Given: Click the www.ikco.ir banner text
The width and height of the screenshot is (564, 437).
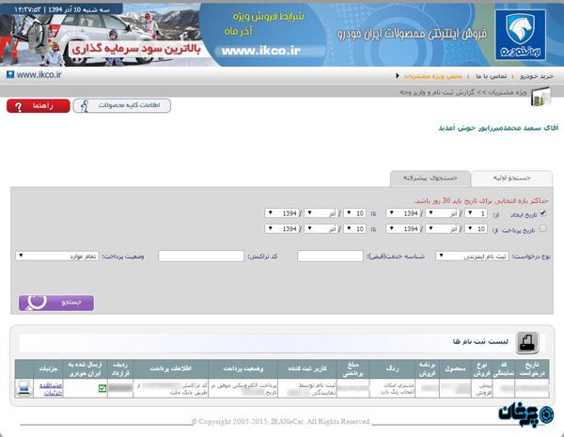Looking at the screenshot, I should tap(260, 51).
